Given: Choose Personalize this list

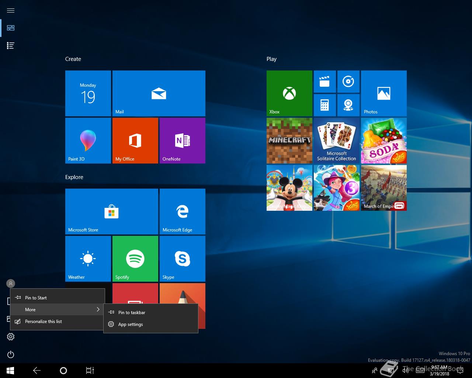Looking at the screenshot, I should [58, 321].
